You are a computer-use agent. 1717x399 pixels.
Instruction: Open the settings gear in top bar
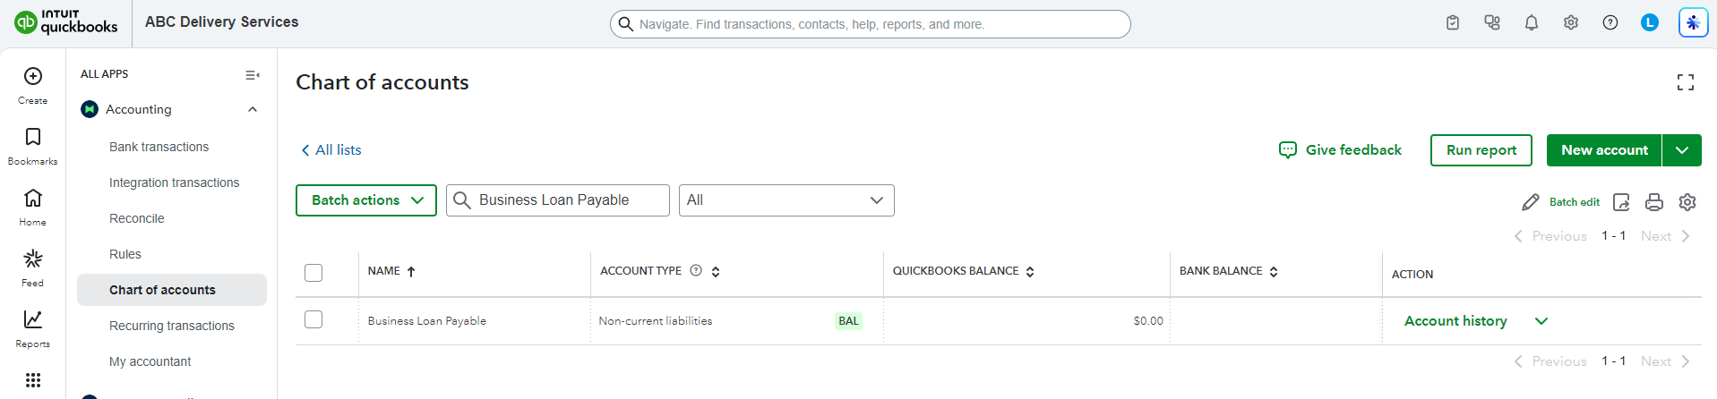[1571, 23]
